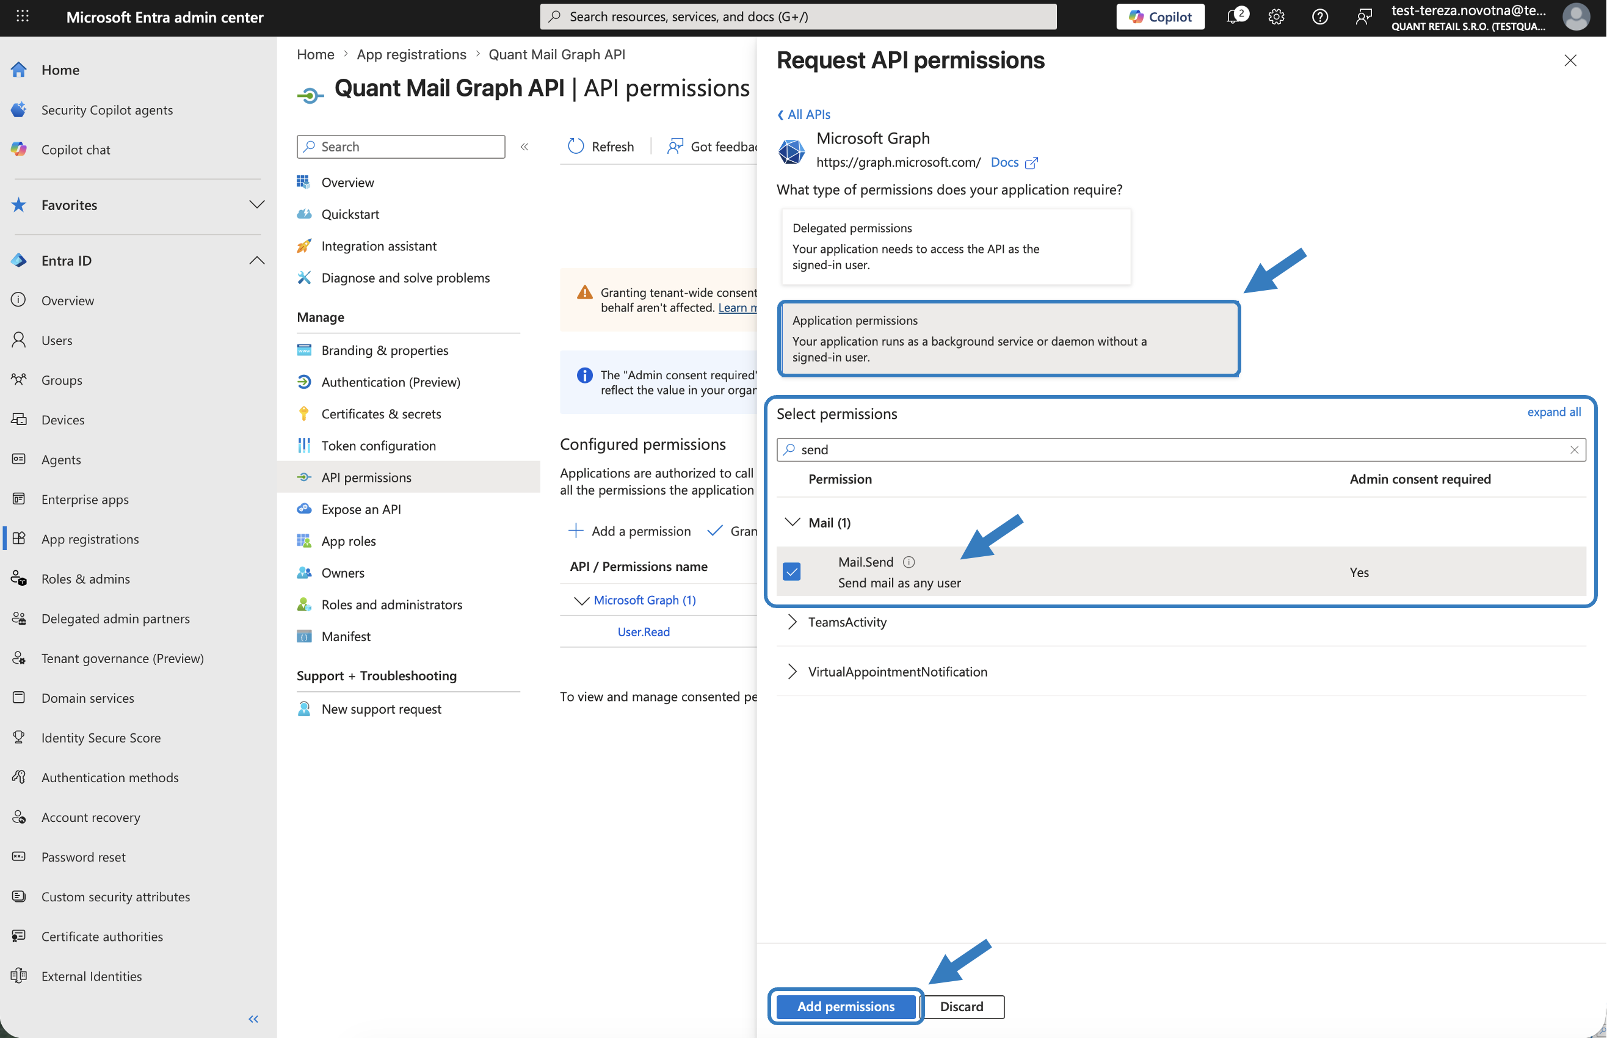Click the feedback person icon in top bar
Viewport: 1607px width, 1038px height.
point(1364,16)
